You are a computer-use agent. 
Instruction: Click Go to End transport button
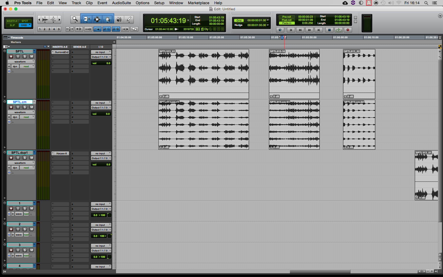coord(319,30)
